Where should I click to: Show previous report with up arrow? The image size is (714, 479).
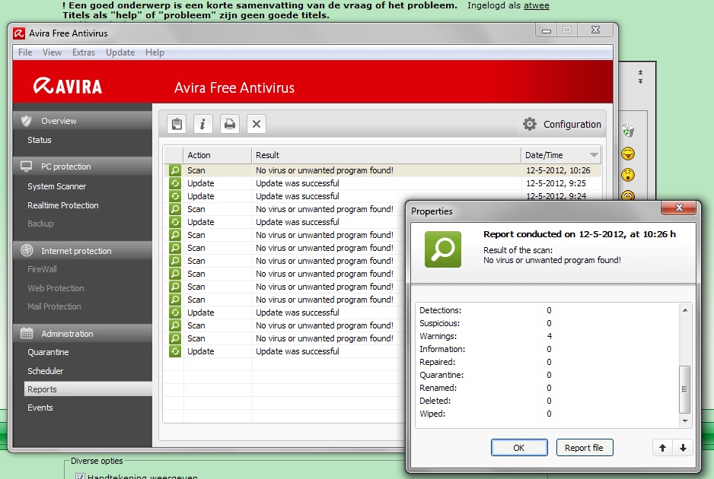[x=662, y=448]
